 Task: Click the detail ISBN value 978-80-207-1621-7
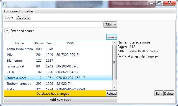coord(144,51)
